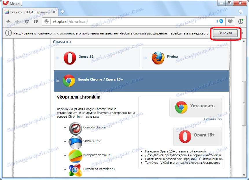This screenshot has width=249, height=180.
Task: Open the downloads icon
Action: 241,21
